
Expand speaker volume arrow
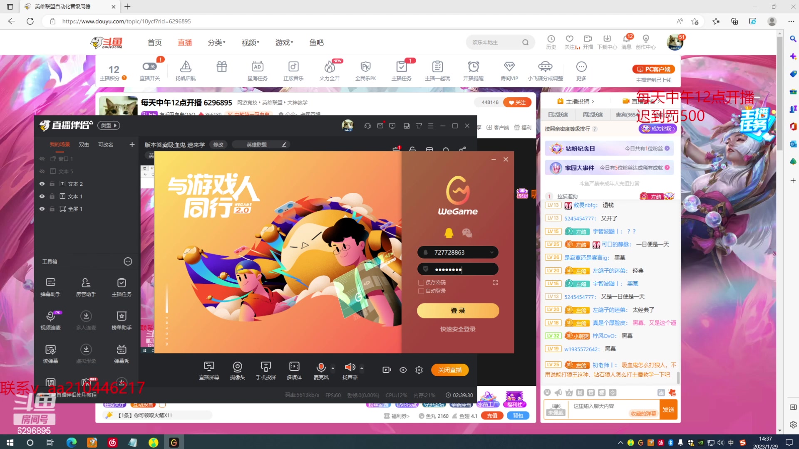tap(362, 368)
